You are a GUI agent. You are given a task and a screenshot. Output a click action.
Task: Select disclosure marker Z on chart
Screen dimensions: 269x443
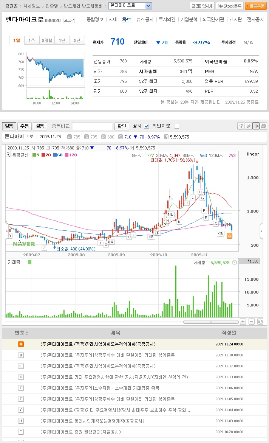(x=44, y=248)
